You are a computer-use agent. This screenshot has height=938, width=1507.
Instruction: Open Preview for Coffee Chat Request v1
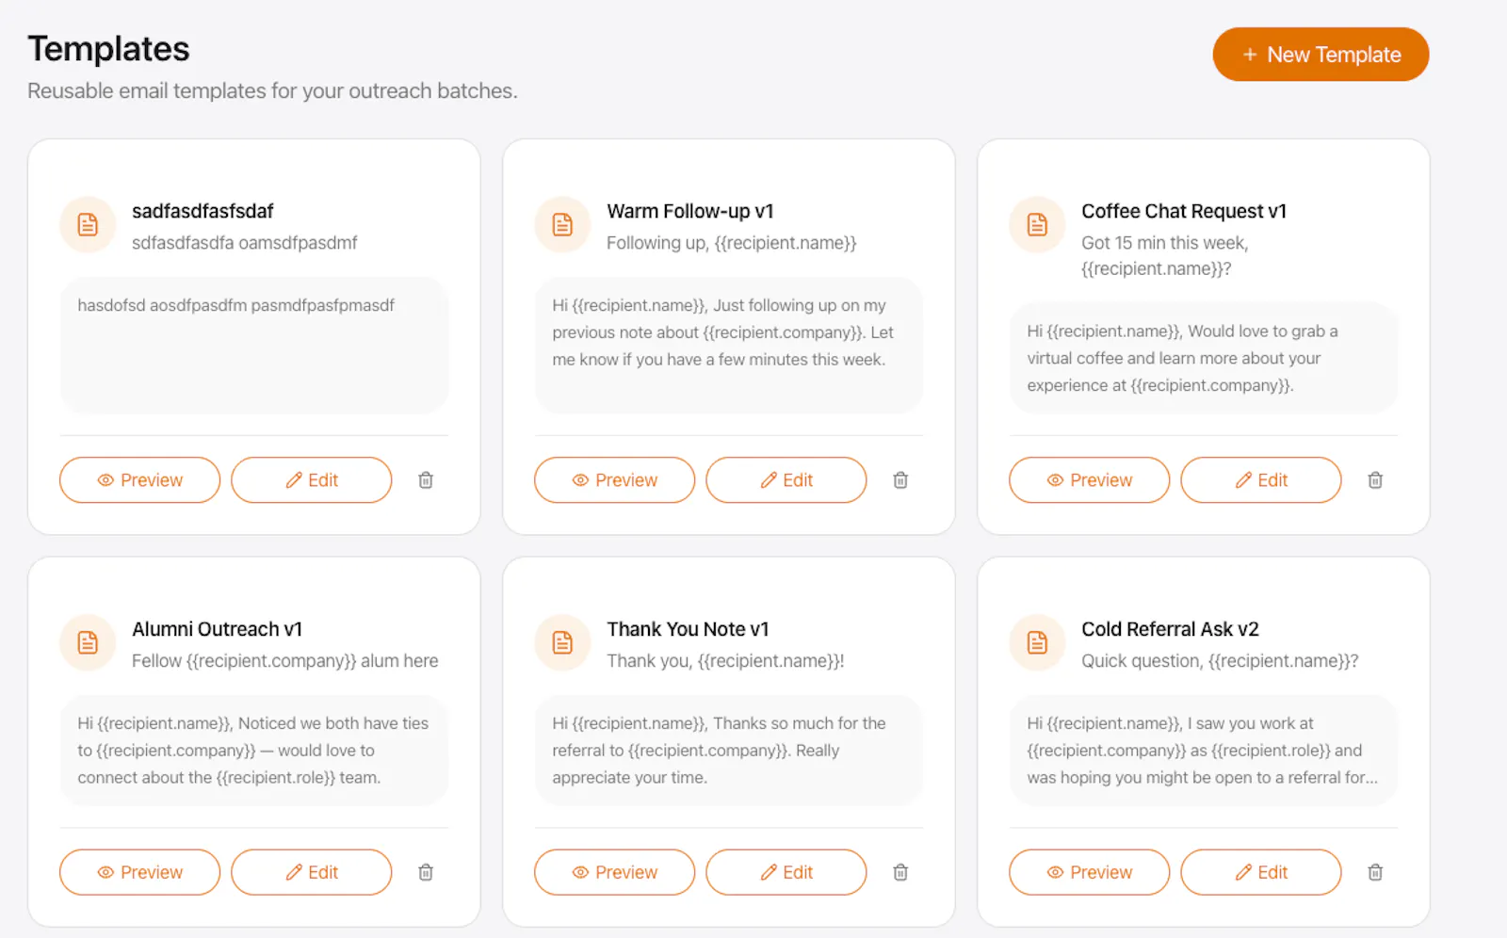(1089, 480)
